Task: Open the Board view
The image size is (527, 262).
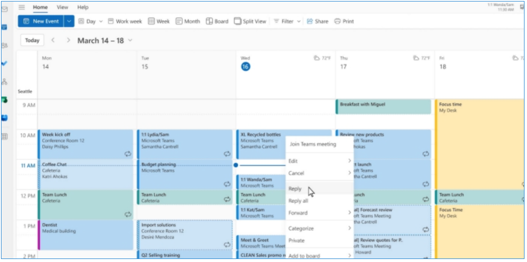Action: coord(217,22)
